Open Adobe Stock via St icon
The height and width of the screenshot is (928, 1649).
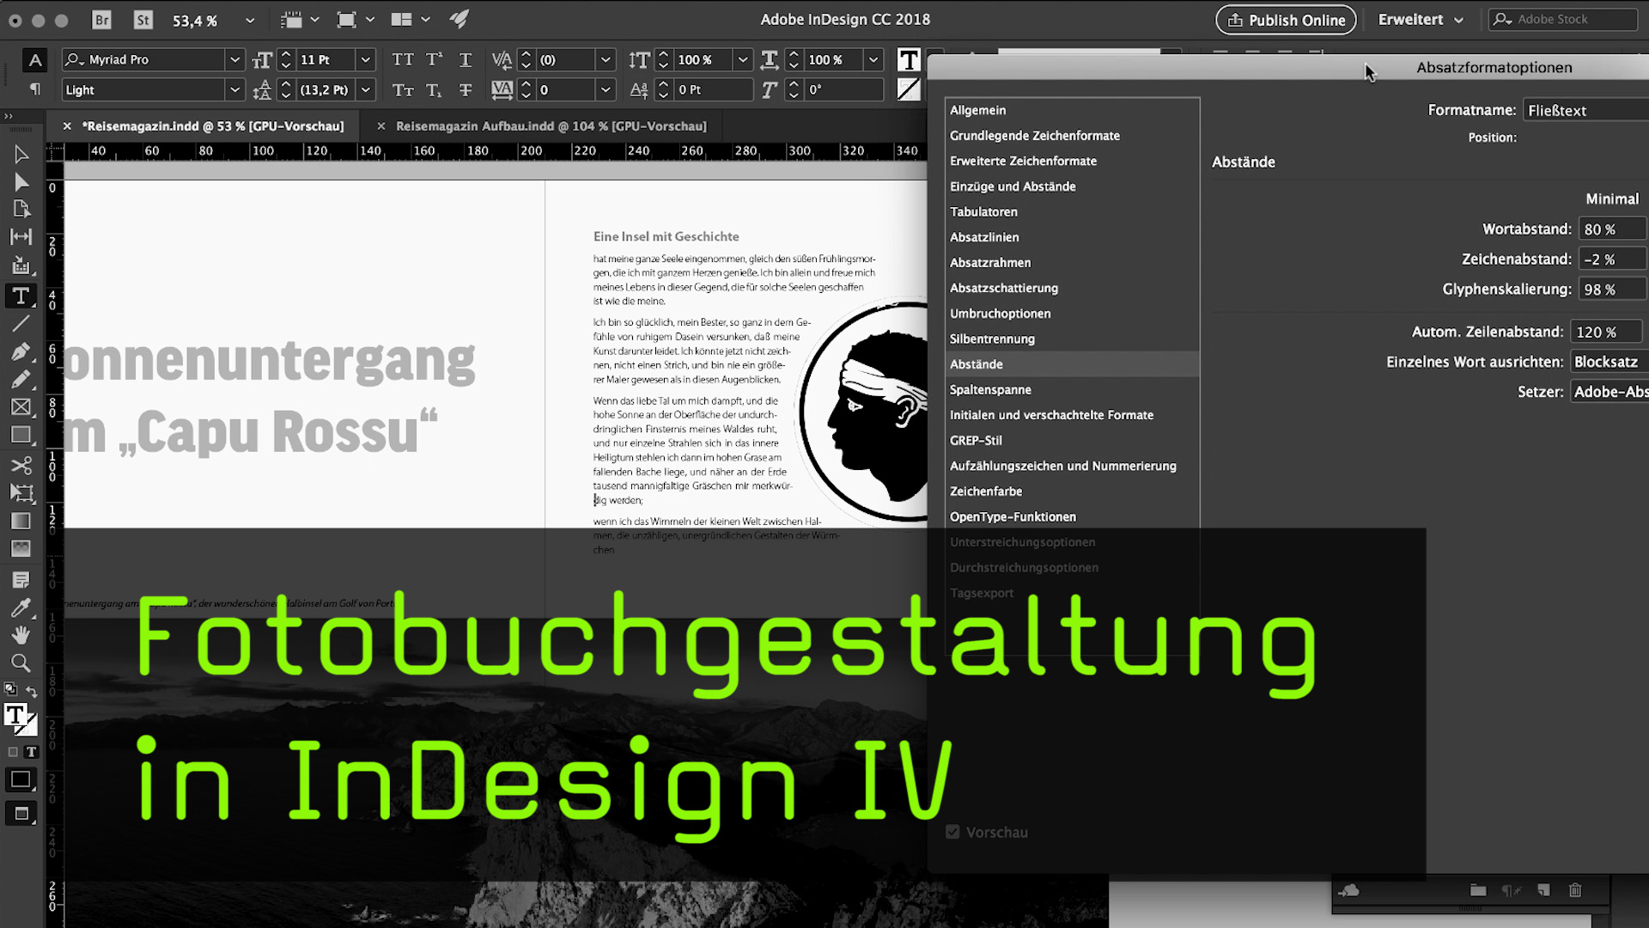(143, 20)
